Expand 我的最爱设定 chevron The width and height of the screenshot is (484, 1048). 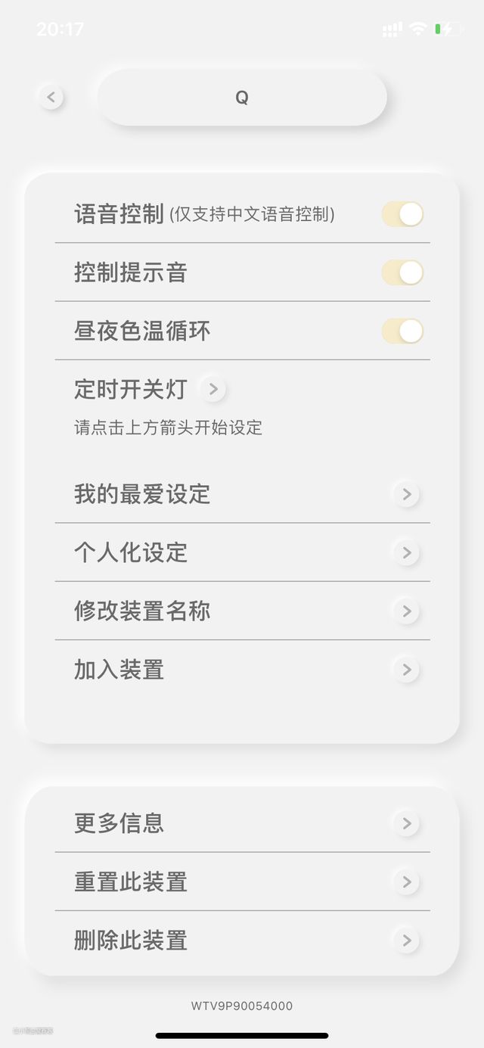coord(406,494)
